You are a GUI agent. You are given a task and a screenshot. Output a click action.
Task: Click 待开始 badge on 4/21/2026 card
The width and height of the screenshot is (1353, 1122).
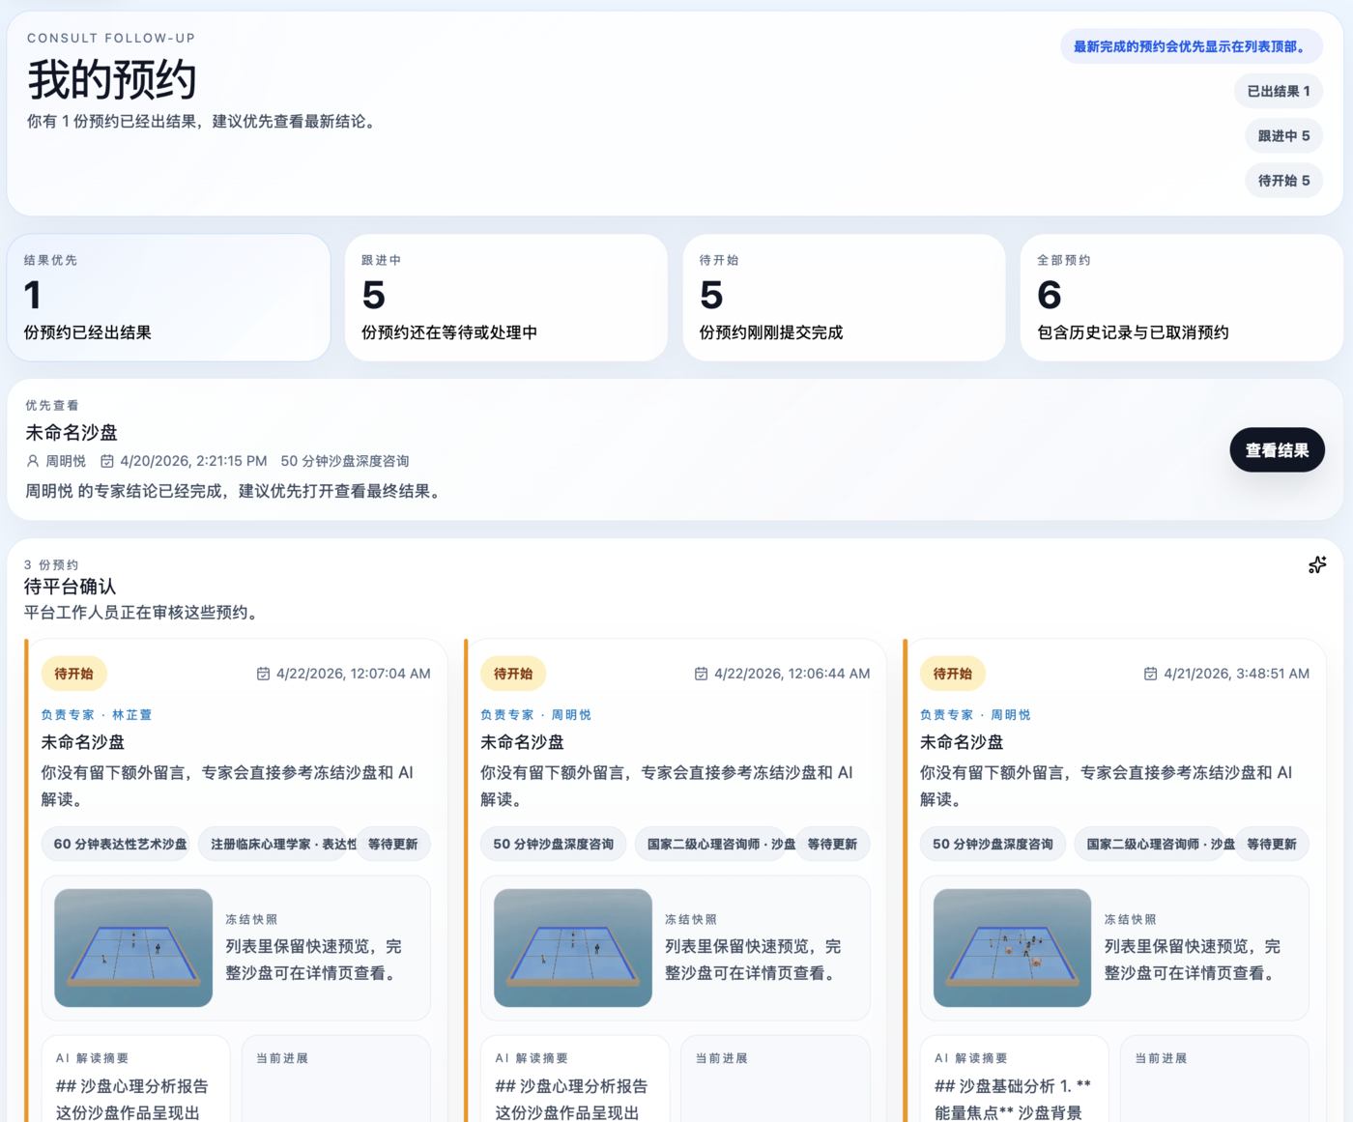[x=953, y=674]
